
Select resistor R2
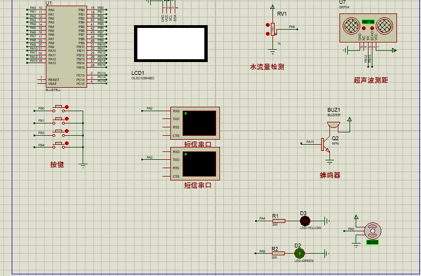point(278,253)
